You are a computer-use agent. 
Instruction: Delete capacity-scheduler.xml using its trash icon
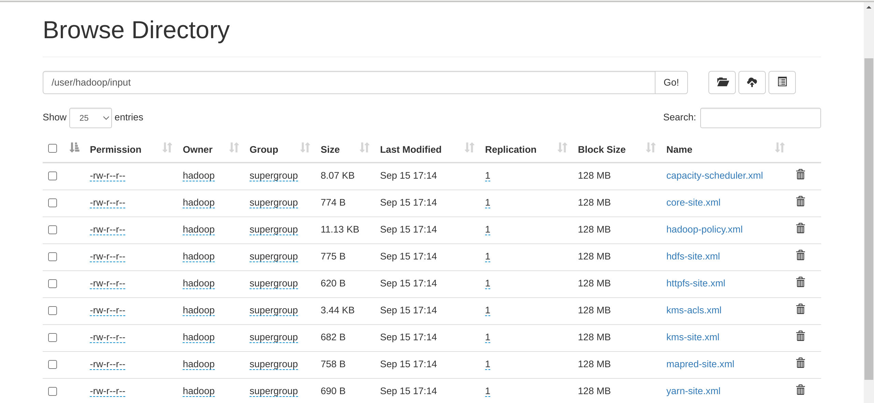point(800,175)
